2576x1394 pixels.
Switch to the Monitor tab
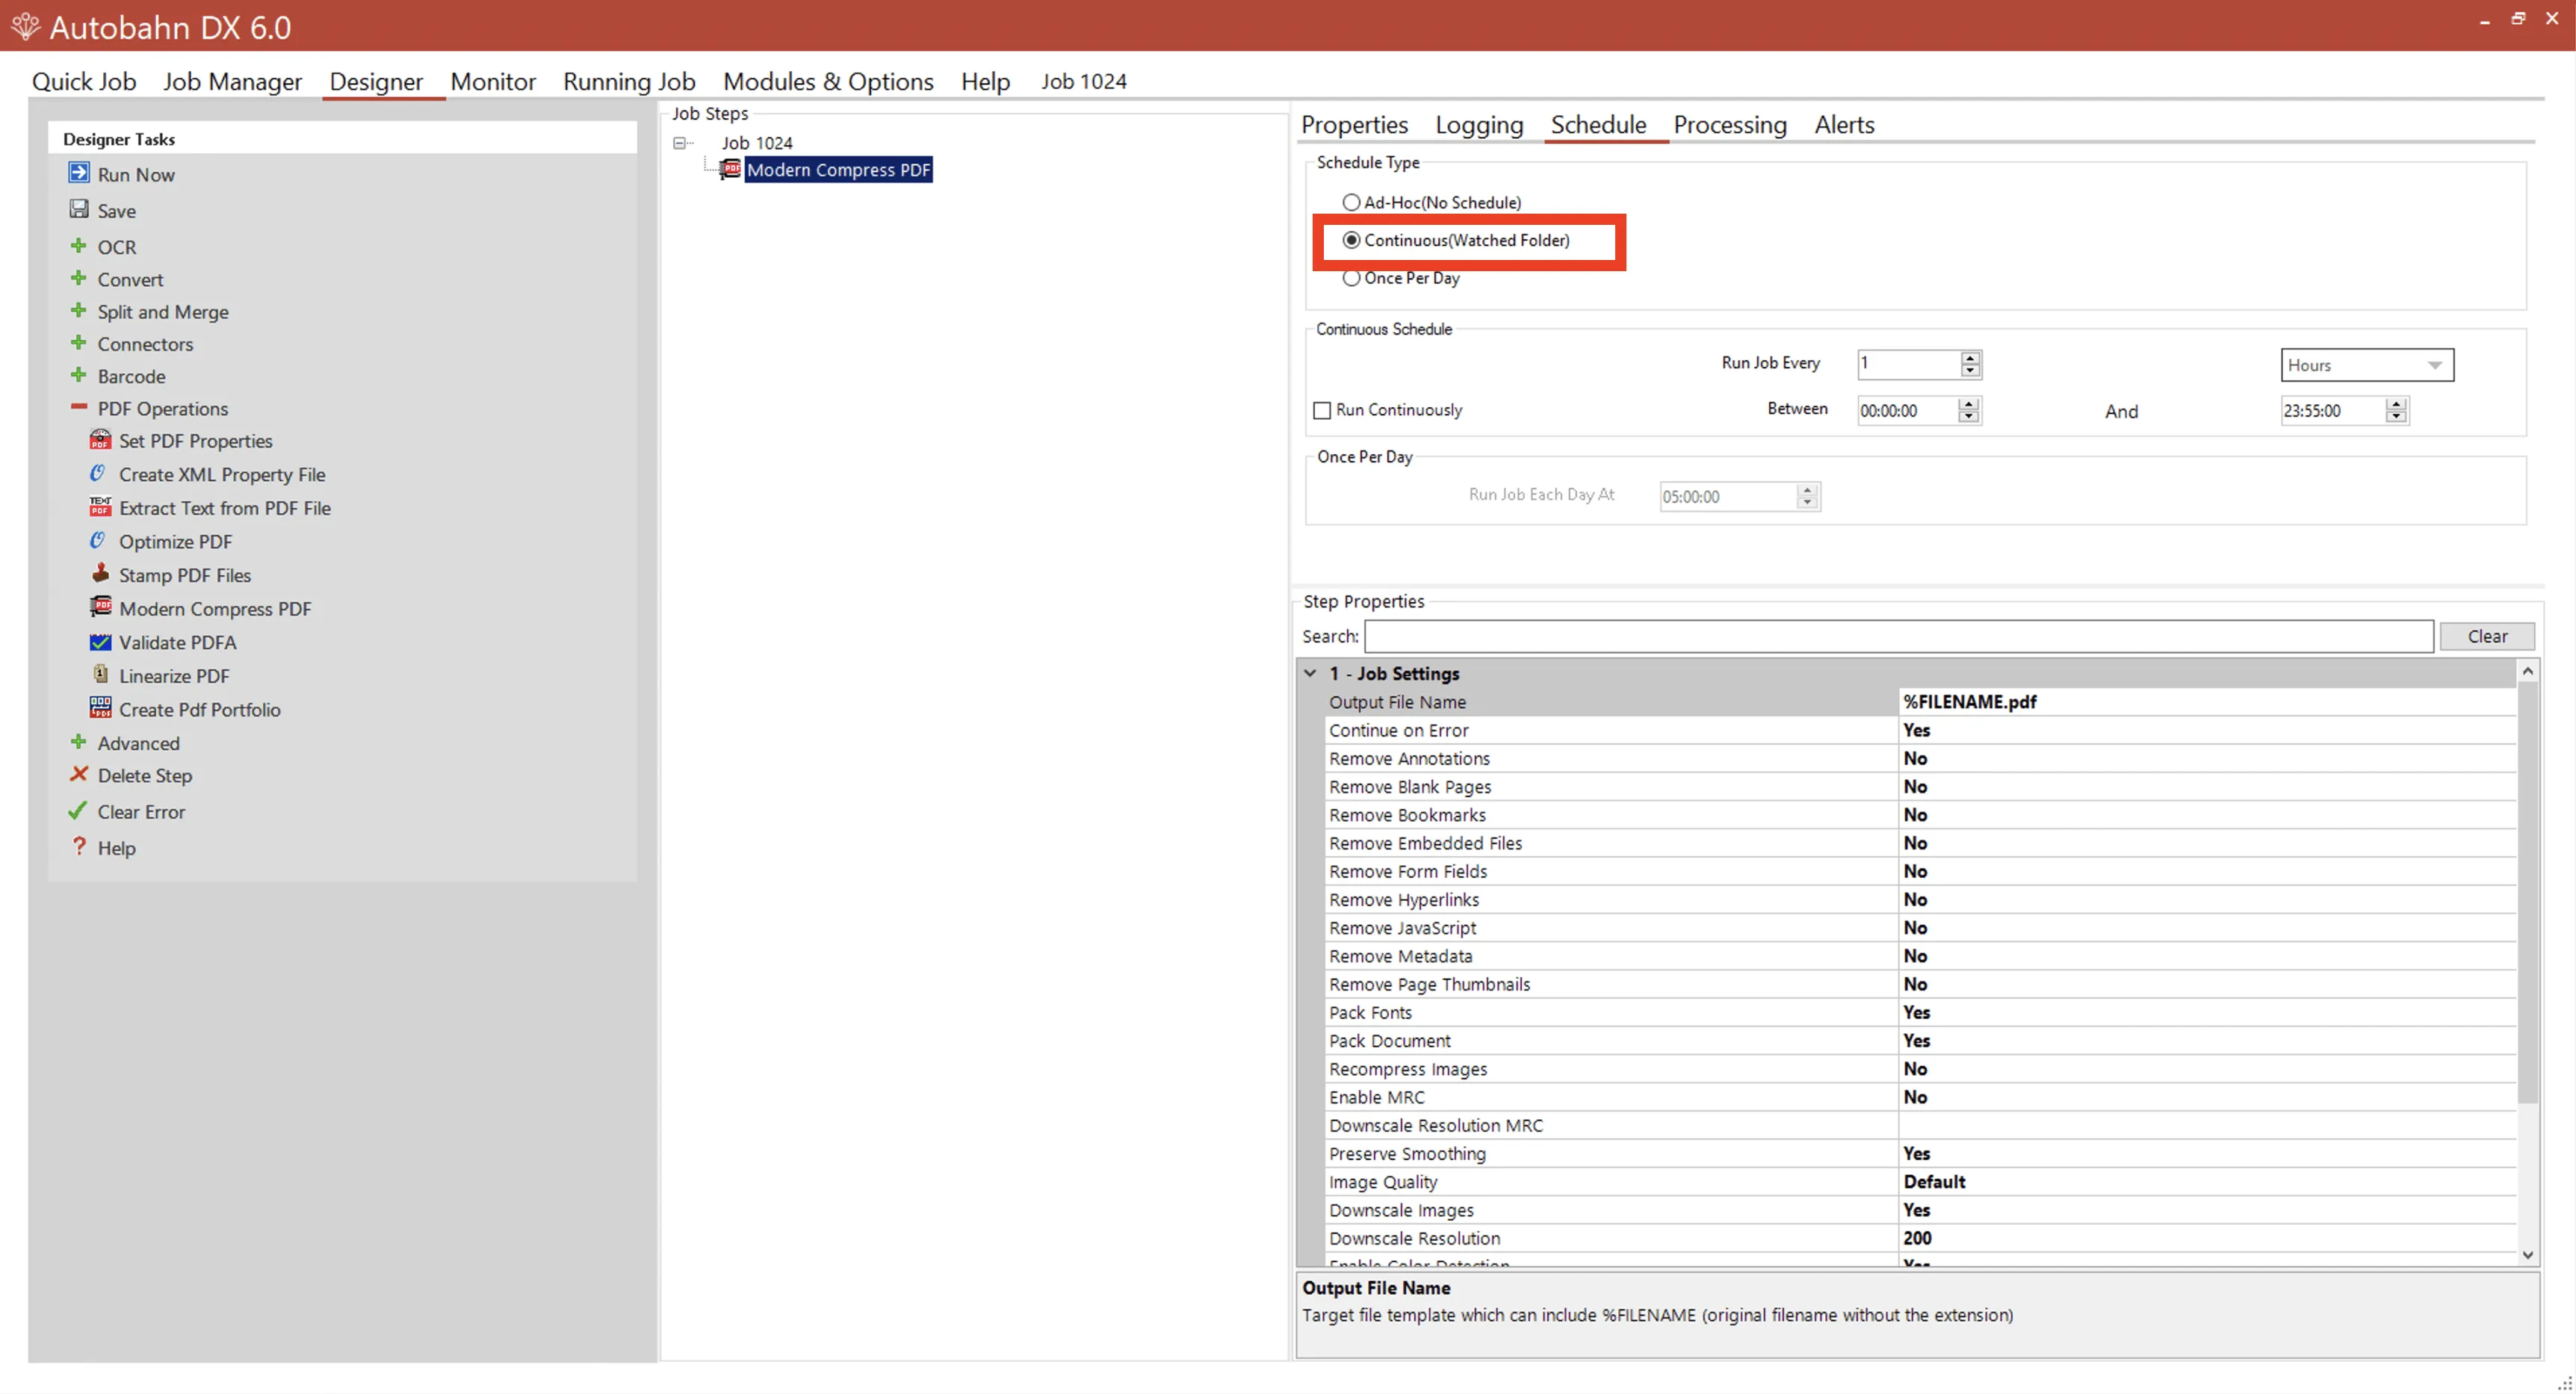493,81
